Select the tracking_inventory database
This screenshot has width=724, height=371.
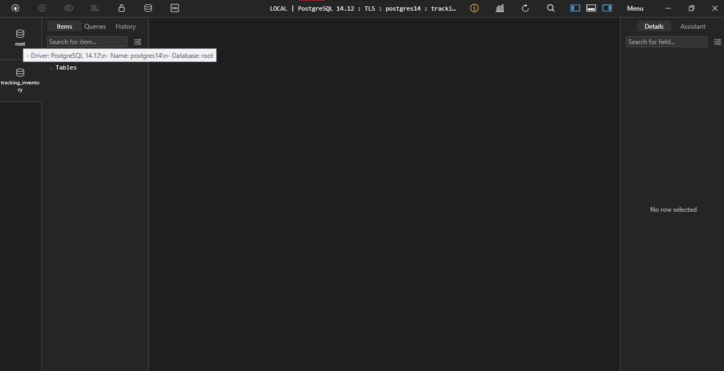pyautogui.click(x=20, y=80)
